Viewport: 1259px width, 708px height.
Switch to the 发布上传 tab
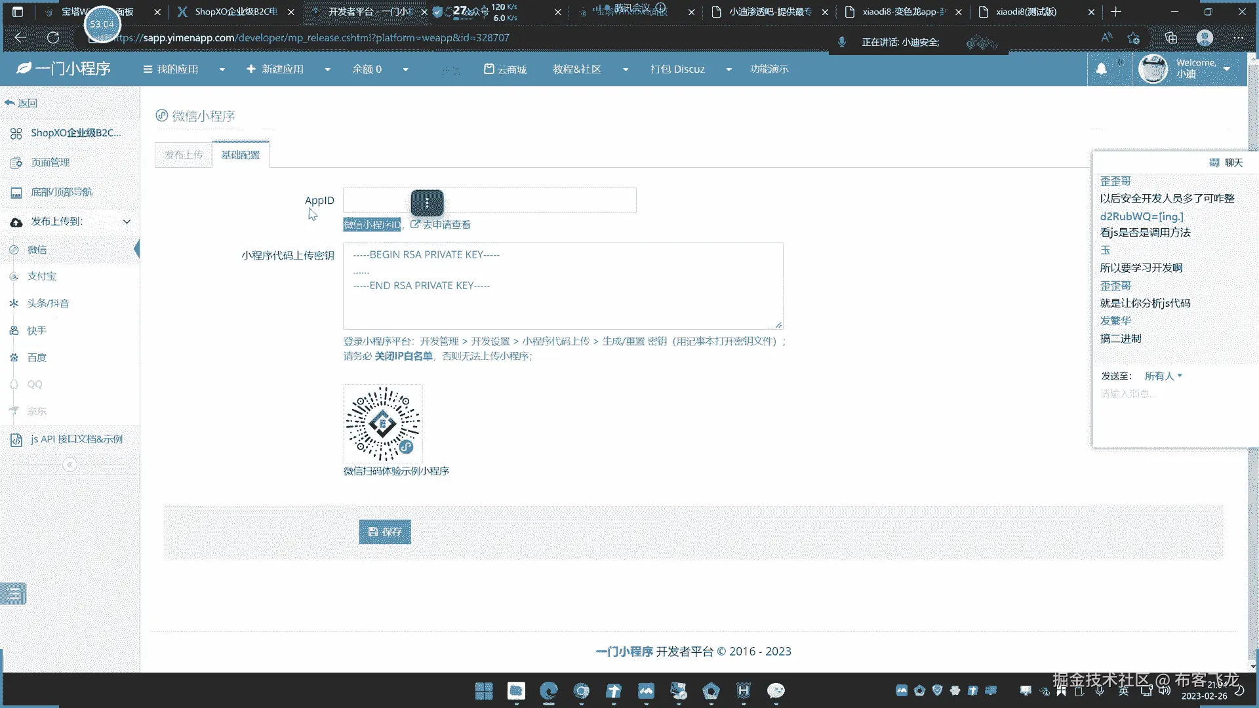click(x=184, y=155)
